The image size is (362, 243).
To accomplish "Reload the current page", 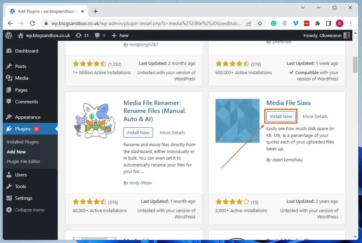I will pyautogui.click(x=32, y=23).
